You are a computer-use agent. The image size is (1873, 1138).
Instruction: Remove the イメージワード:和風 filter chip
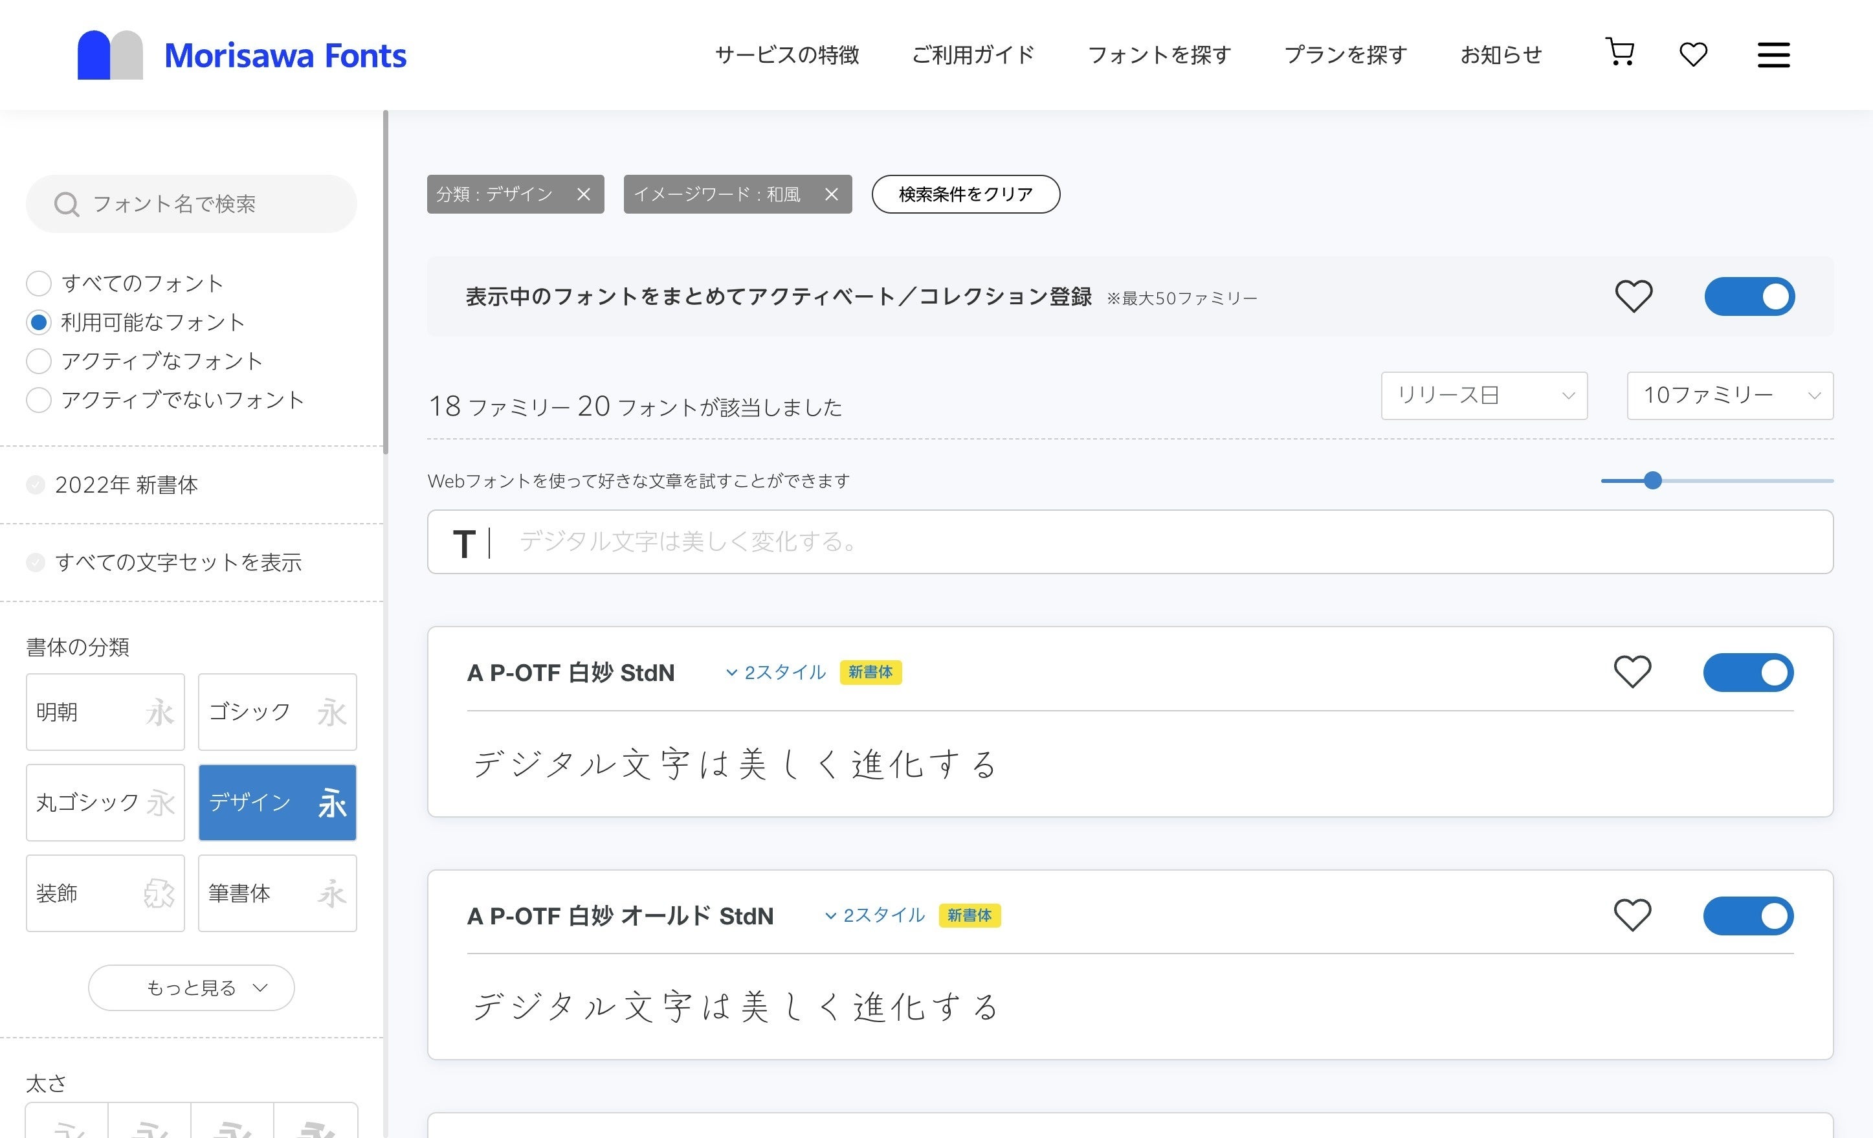[831, 195]
